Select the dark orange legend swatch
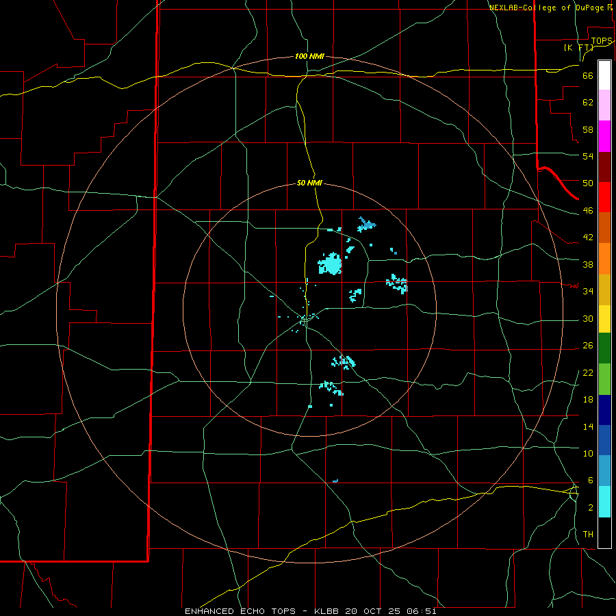The image size is (616, 616). tap(604, 227)
